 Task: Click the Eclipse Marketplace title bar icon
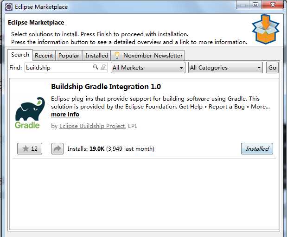[9, 7]
